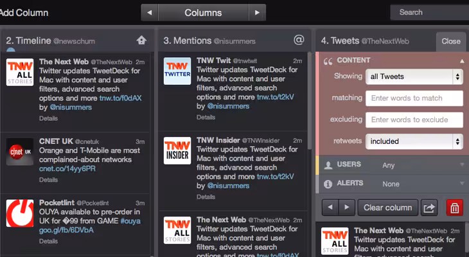Close the Tweets column settings
The height and width of the screenshot is (257, 469).
click(x=451, y=41)
